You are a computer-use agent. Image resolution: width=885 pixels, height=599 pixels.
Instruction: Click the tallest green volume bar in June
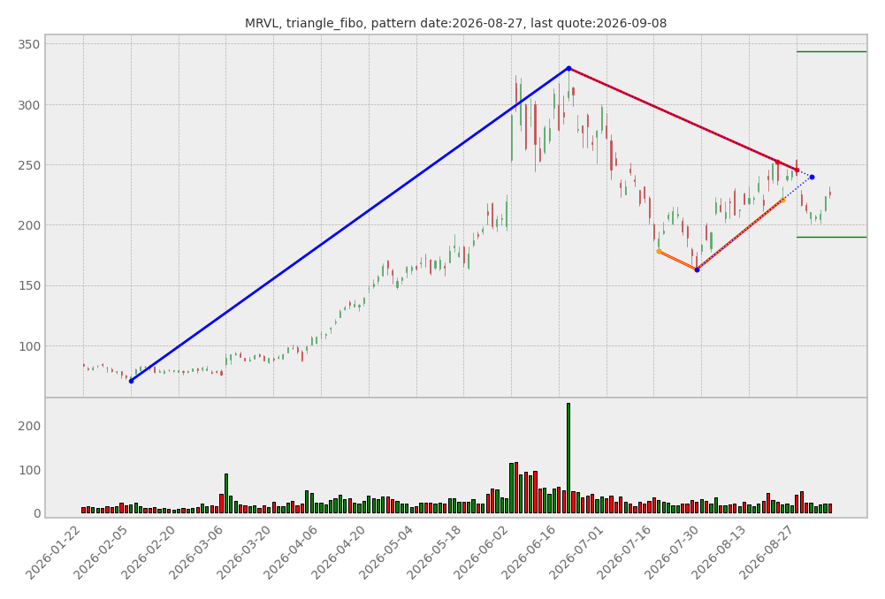(568, 458)
